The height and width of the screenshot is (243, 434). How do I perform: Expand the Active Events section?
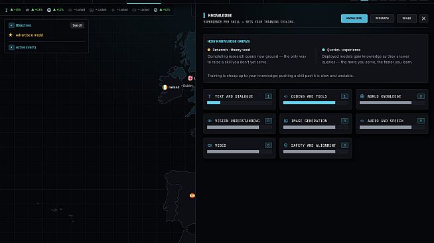11,47
